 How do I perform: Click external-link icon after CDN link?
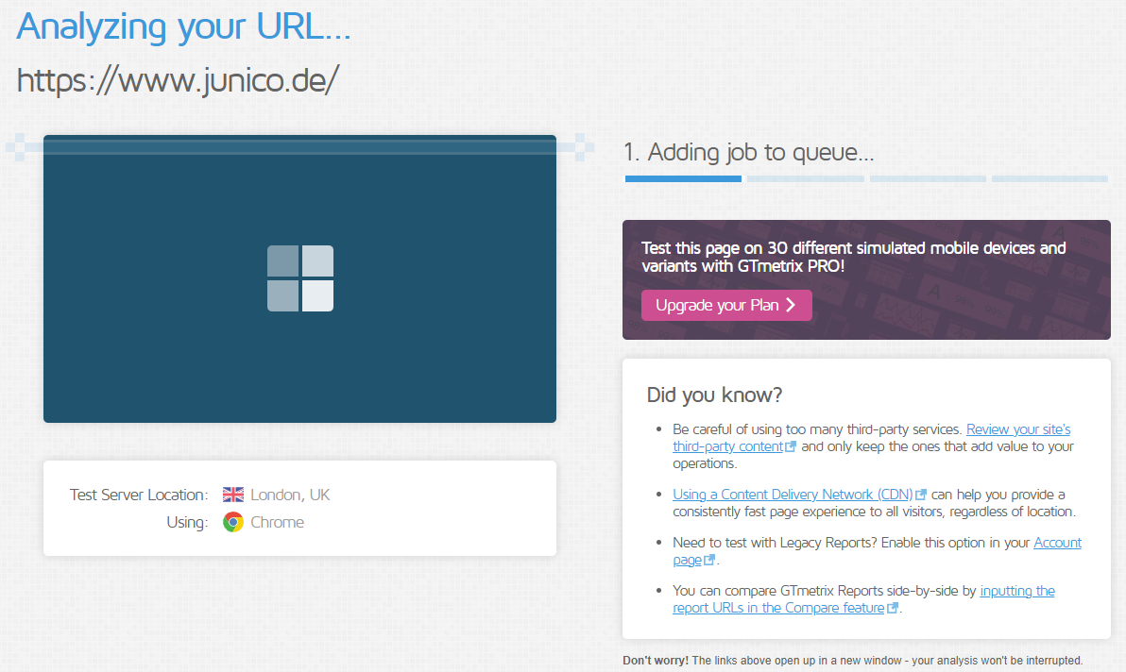point(921,495)
